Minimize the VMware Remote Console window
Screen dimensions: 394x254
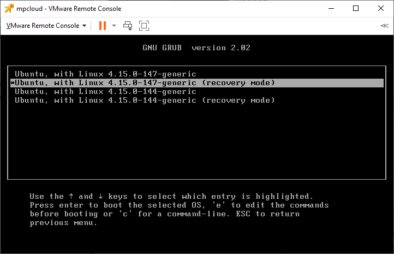point(331,8)
